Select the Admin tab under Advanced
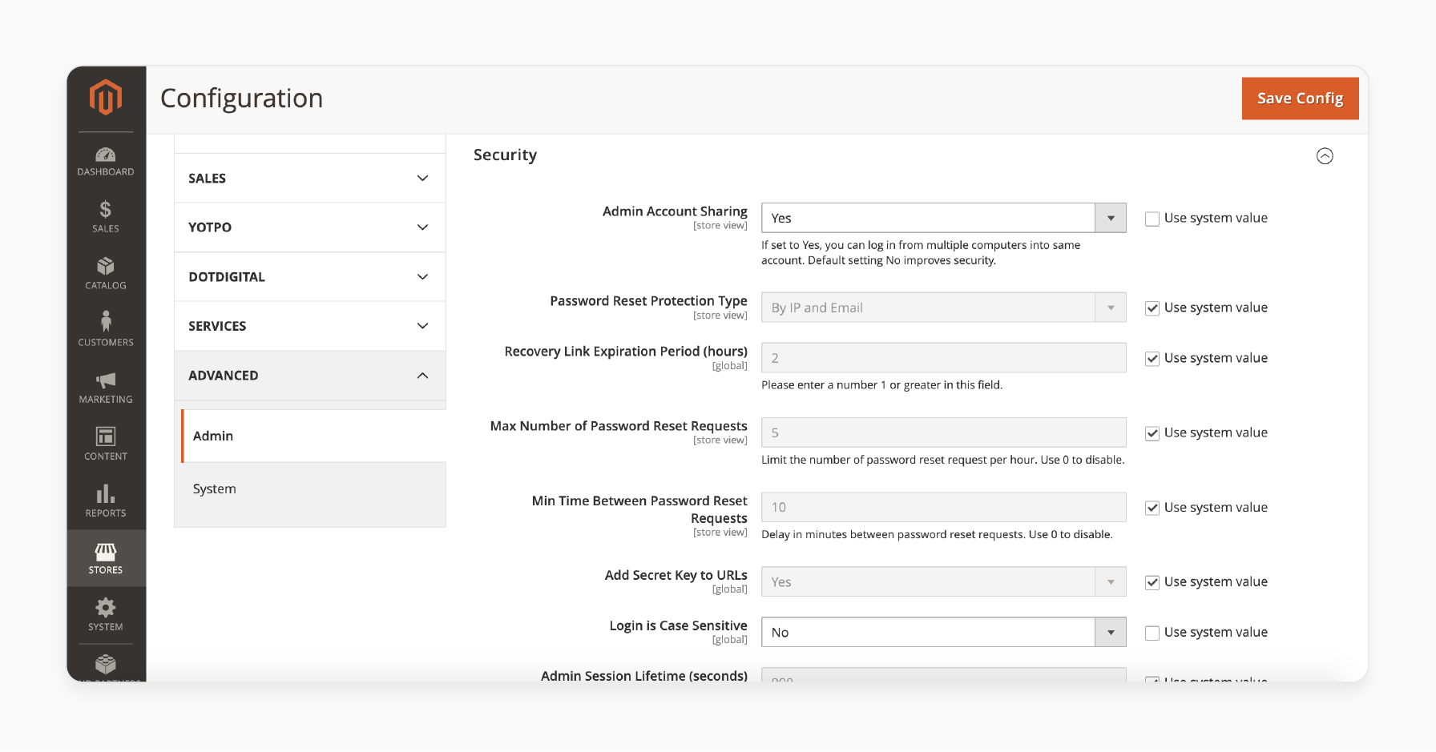The height and width of the screenshot is (752, 1436). coord(313,436)
